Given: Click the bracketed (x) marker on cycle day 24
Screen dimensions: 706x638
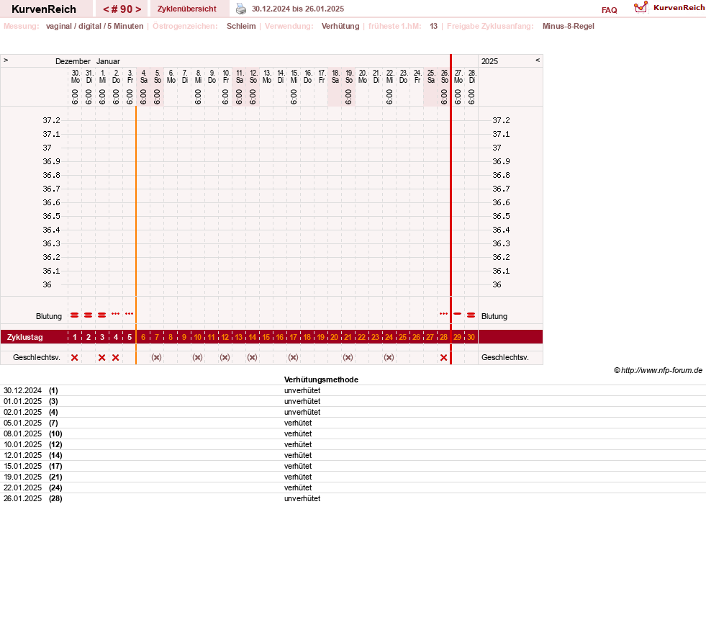Looking at the screenshot, I should (389, 357).
